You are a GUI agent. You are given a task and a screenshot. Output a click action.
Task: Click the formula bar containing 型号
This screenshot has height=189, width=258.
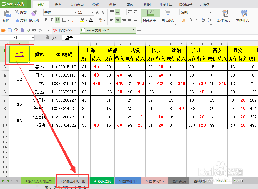pyautogui.click(x=160, y=38)
